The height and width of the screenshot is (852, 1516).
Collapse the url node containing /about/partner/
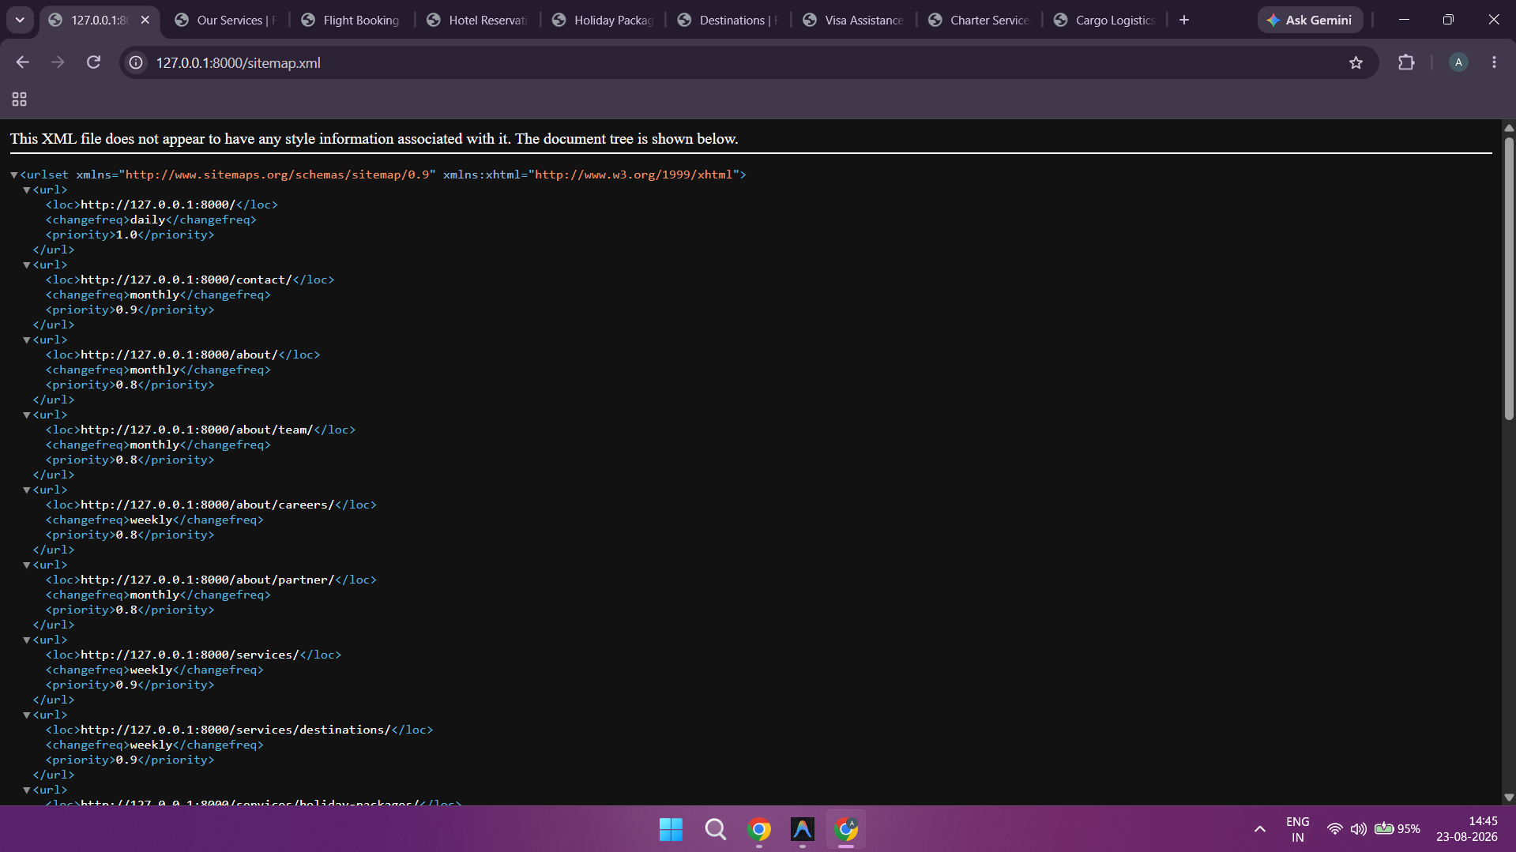coord(27,565)
